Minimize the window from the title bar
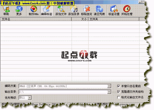Viewport: 154px width, 110px height. [140, 2]
